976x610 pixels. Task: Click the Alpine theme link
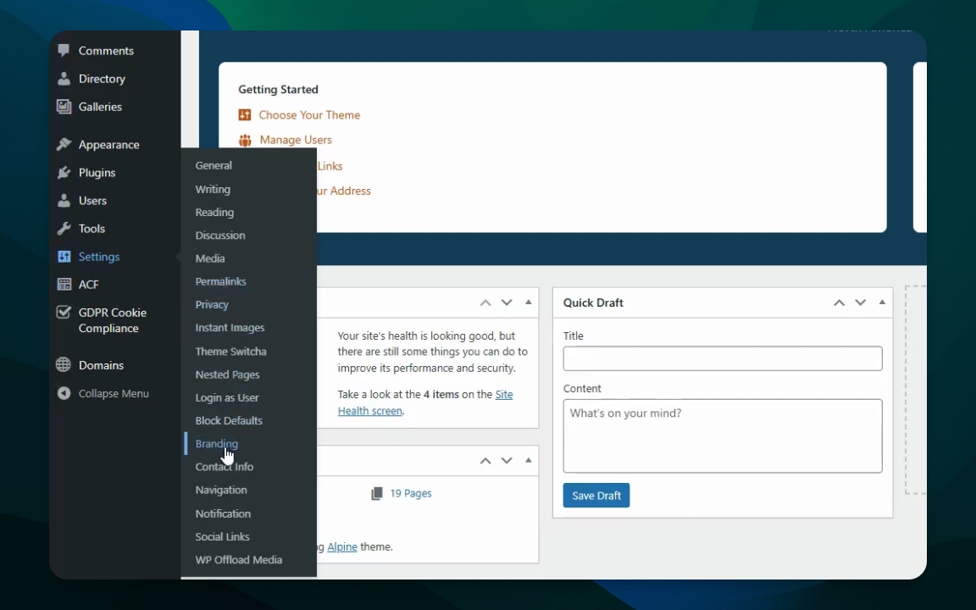pos(342,547)
